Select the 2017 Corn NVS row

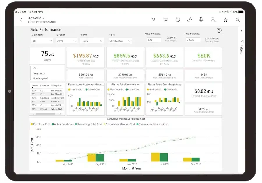pyautogui.click(x=47, y=102)
